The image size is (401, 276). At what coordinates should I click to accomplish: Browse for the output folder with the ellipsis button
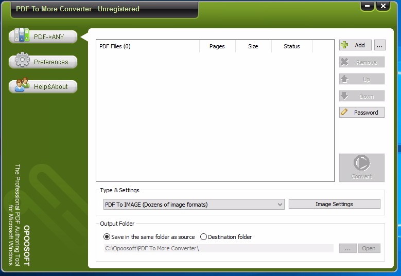(348, 248)
